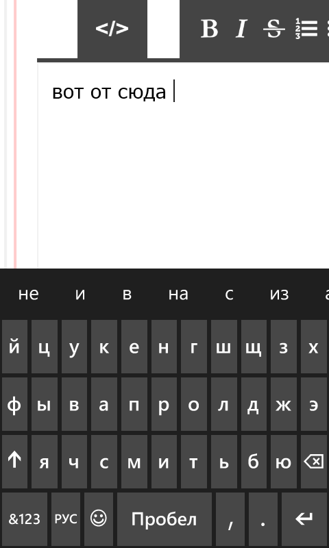Tap the backspace key on keyboard

click(314, 462)
